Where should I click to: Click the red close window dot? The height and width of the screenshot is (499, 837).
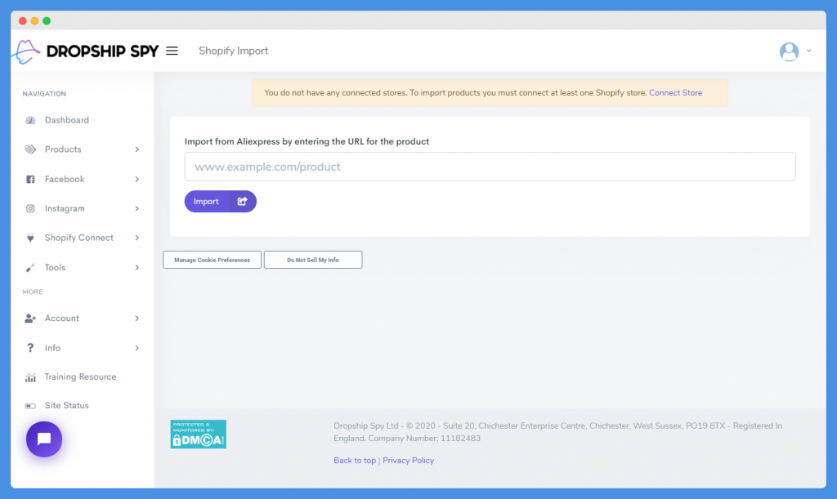coord(22,20)
